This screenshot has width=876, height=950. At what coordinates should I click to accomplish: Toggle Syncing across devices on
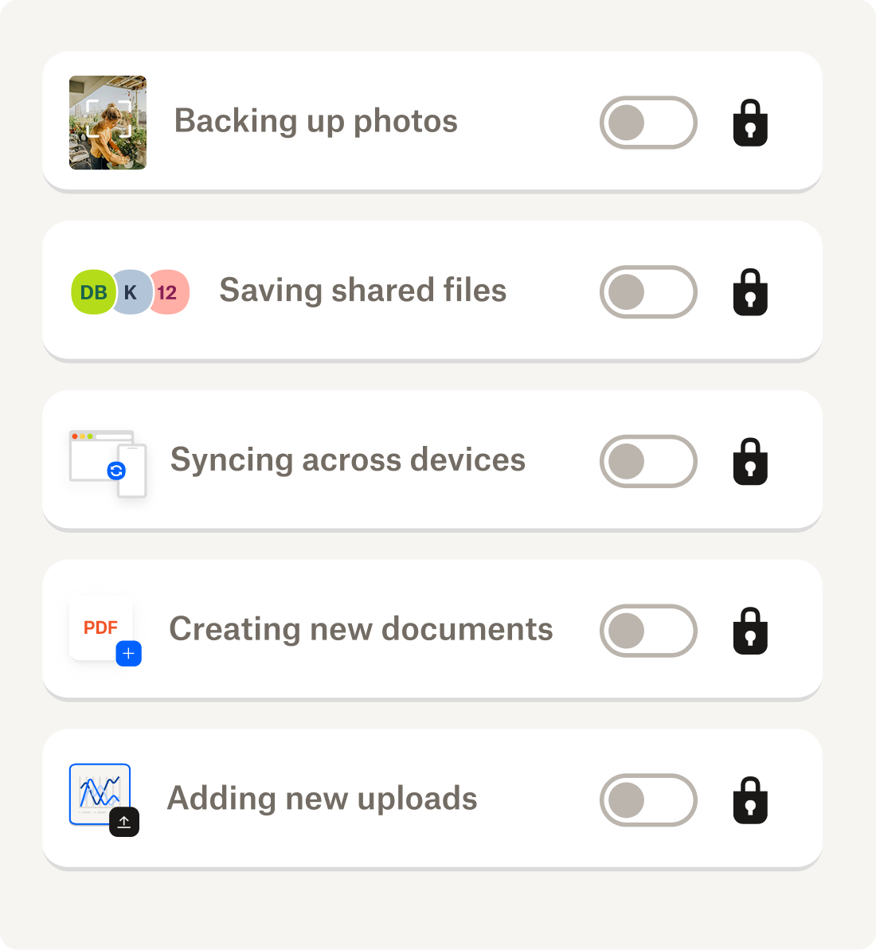[648, 462]
